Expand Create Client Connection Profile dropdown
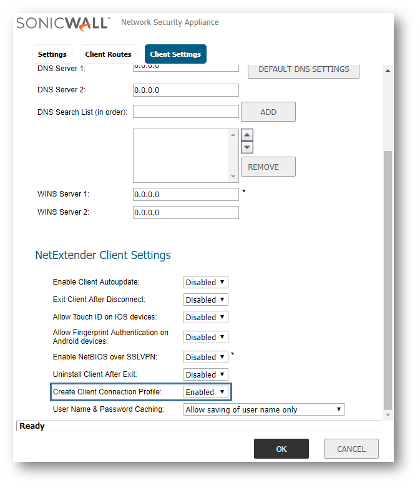Image resolution: width=420 pixels, height=488 pixels. point(205,392)
